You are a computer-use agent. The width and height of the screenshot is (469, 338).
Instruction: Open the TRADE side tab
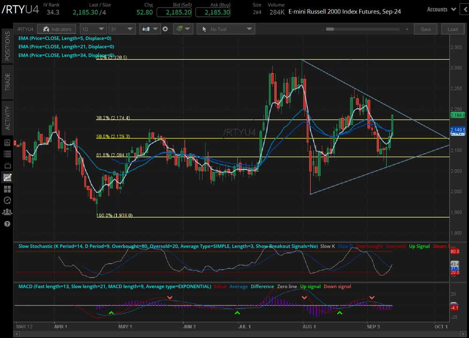click(7, 82)
